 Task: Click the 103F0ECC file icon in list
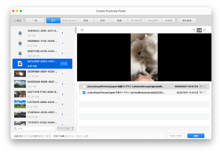click(x=20, y=33)
